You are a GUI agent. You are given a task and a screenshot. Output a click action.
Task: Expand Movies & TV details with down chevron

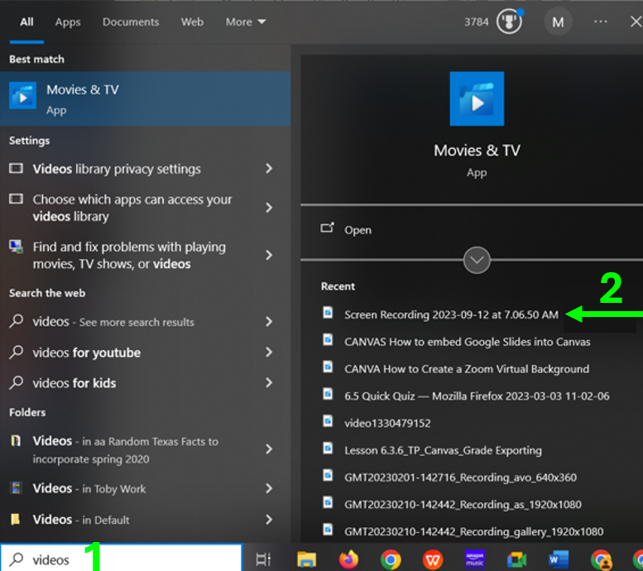477,261
